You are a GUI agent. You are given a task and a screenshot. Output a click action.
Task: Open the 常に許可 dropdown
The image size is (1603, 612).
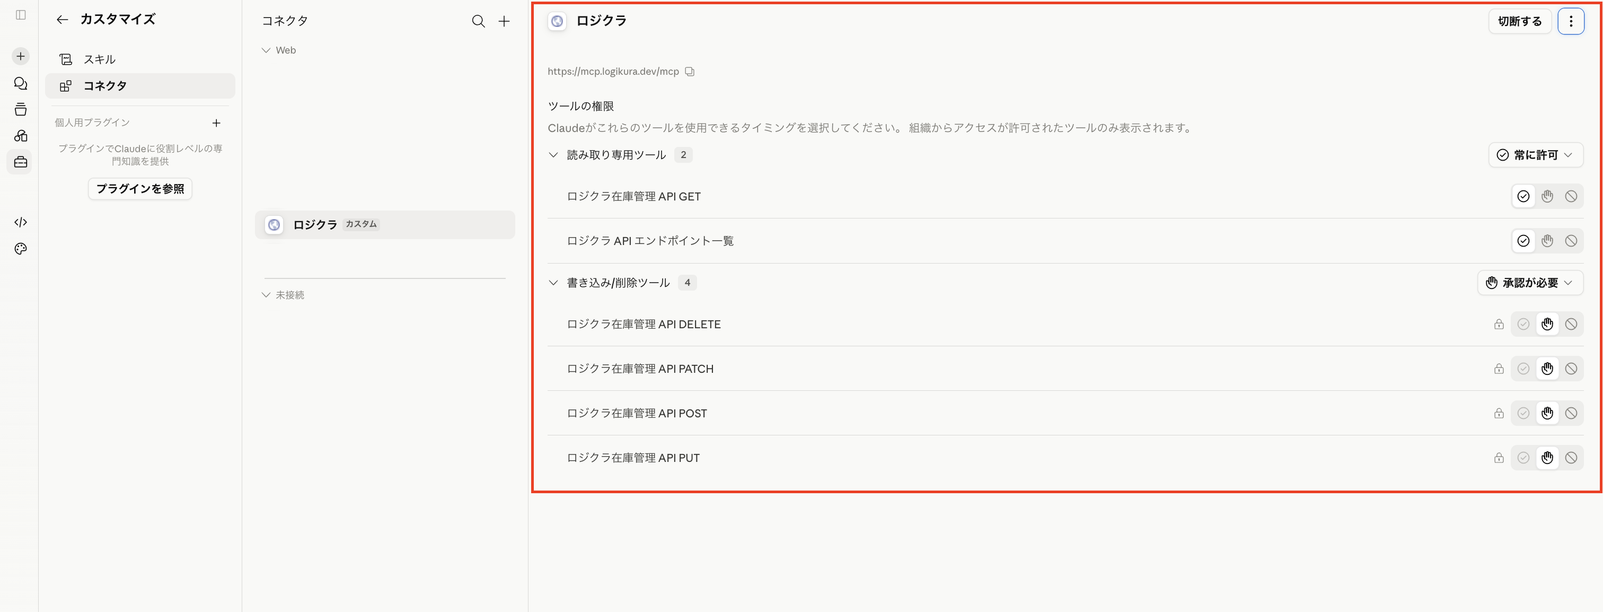click(1536, 155)
